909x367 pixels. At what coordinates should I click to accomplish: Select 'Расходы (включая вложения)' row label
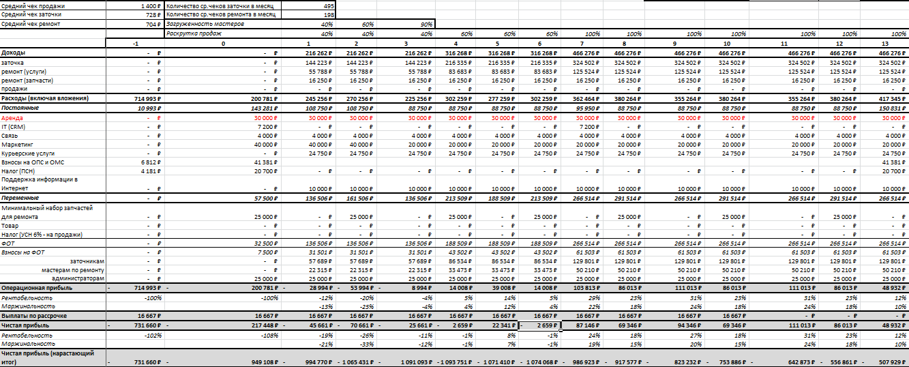pos(53,98)
